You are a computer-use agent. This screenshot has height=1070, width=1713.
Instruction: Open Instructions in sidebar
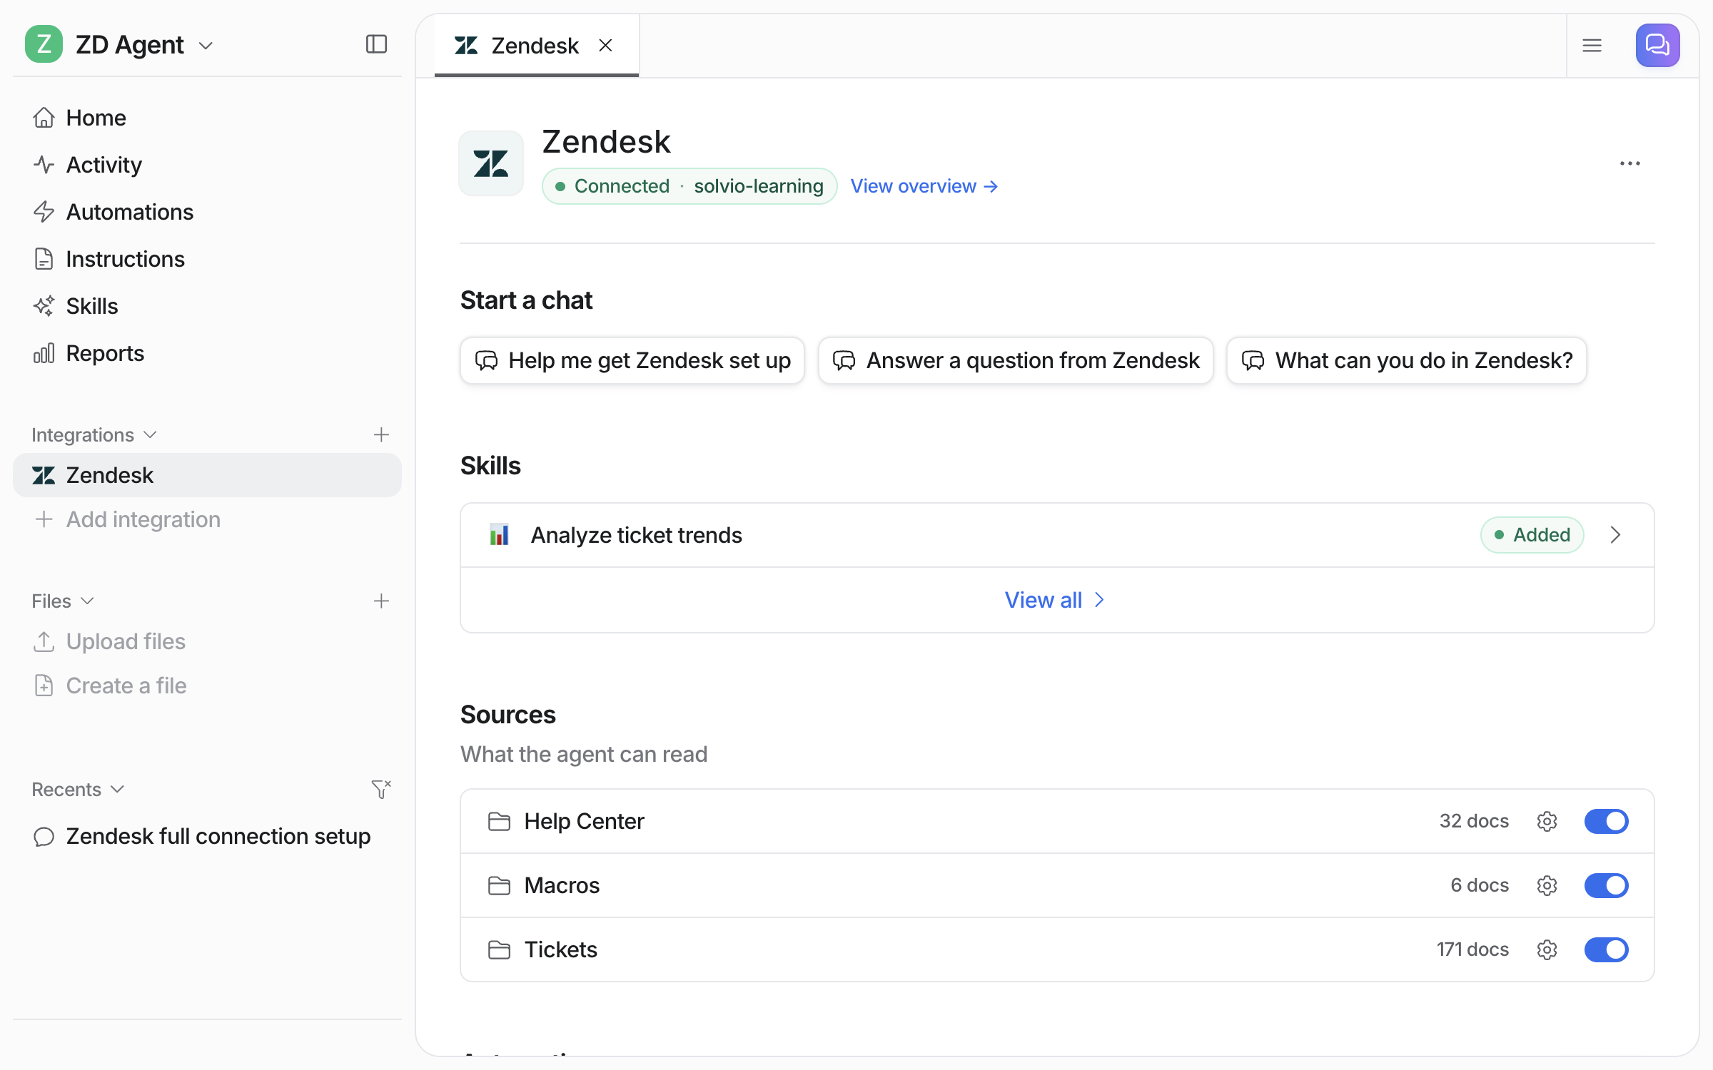207,259
